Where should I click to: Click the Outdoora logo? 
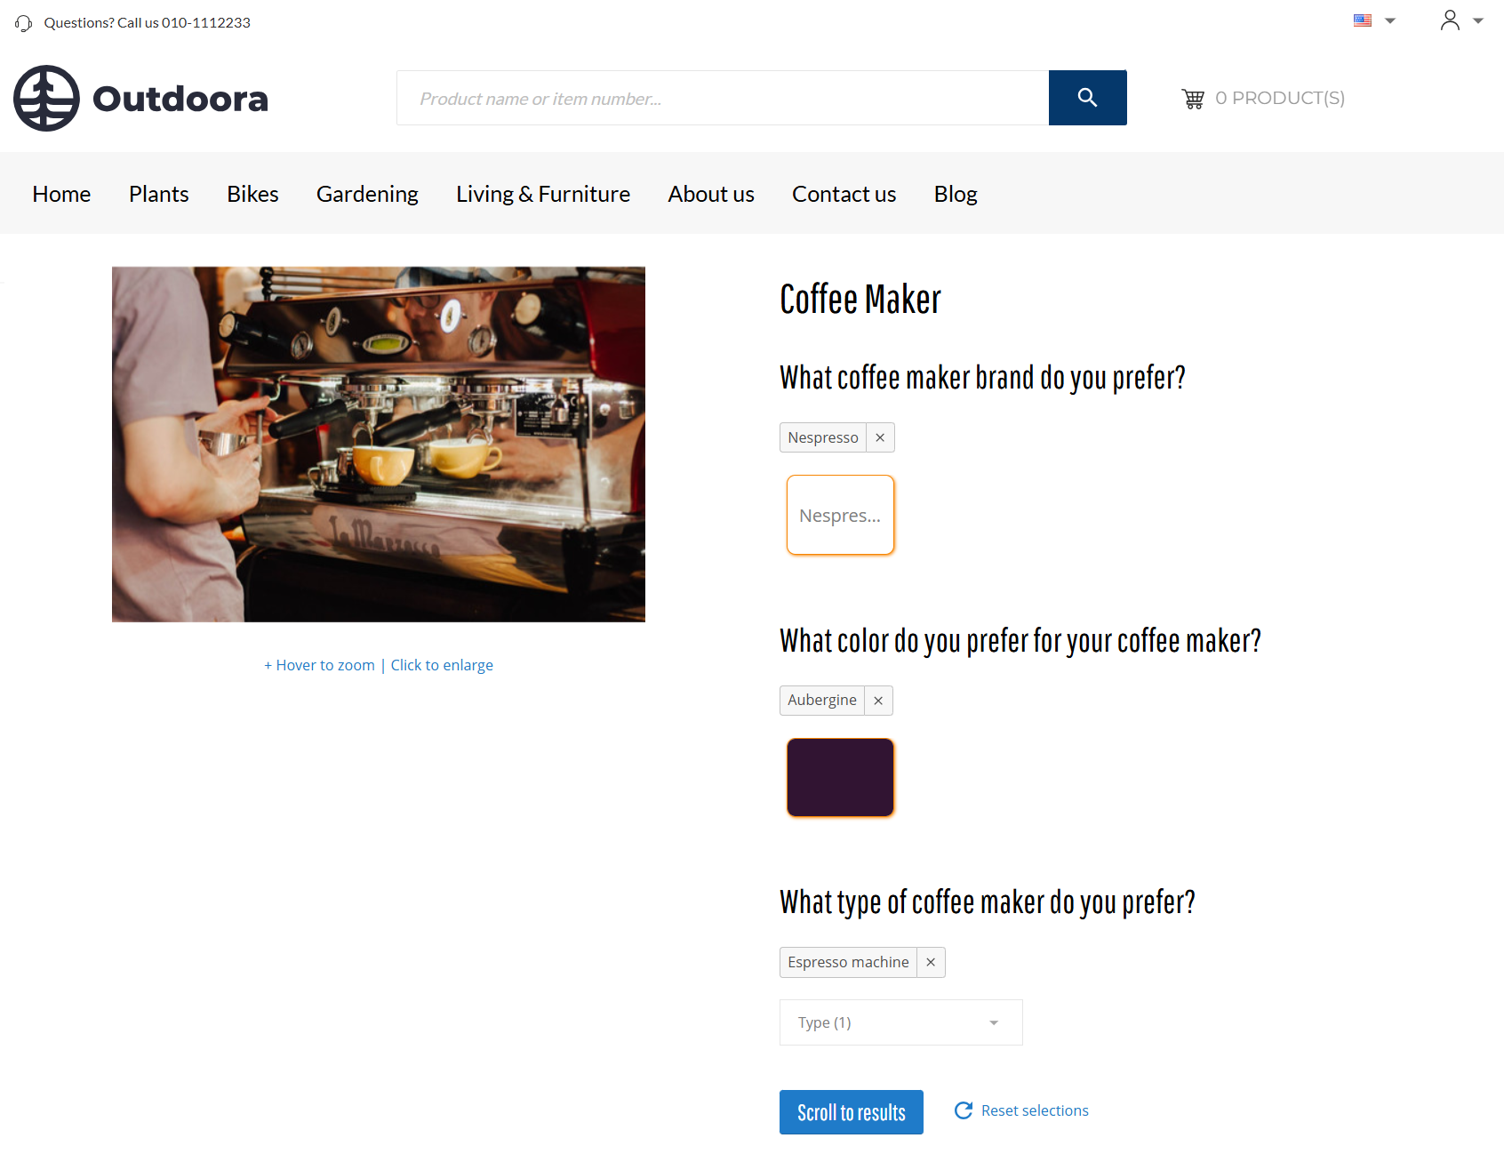pos(141,98)
